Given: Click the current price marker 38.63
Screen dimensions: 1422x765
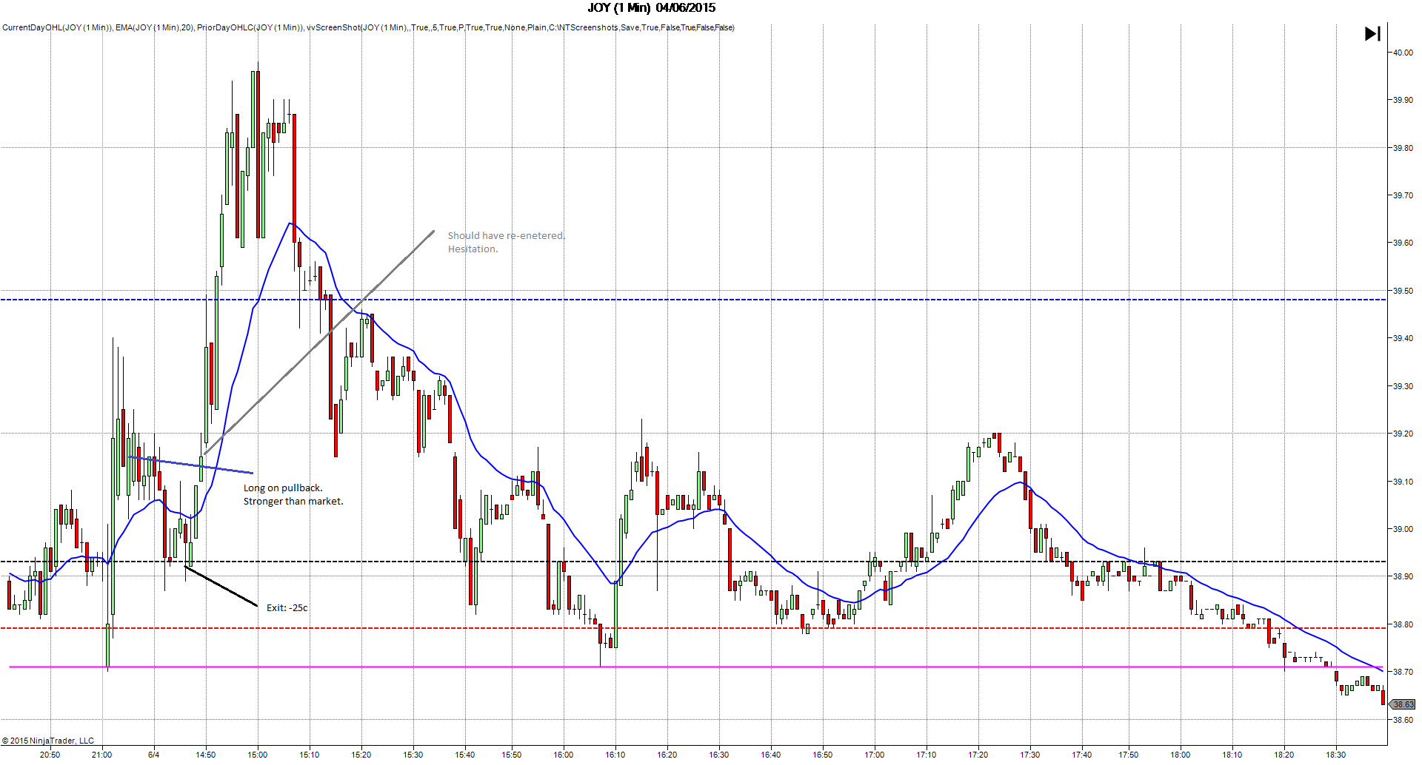Looking at the screenshot, I should point(1403,704).
